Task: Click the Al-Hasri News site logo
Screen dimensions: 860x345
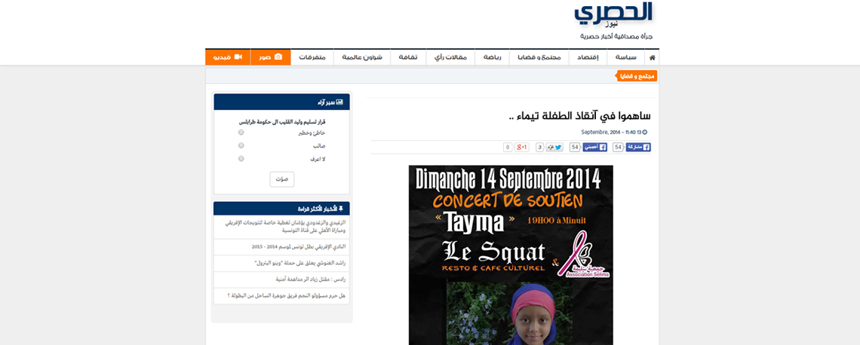Action: pyautogui.click(x=614, y=15)
